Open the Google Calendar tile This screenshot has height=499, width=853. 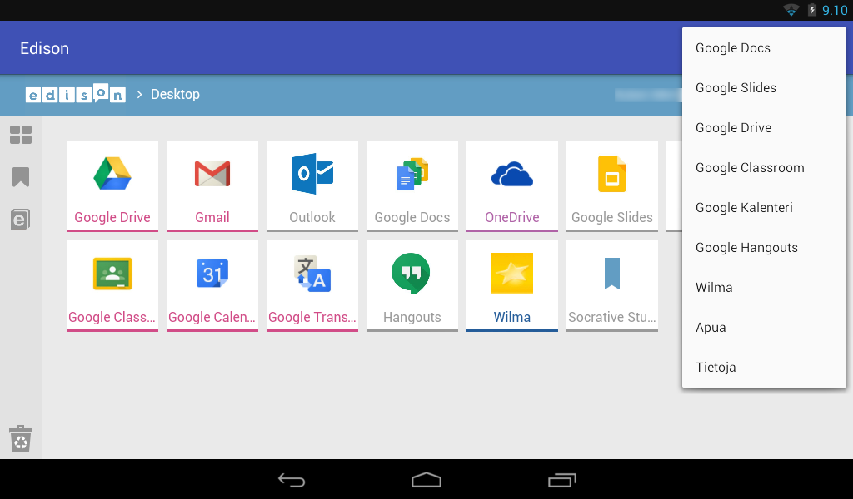[212, 285]
